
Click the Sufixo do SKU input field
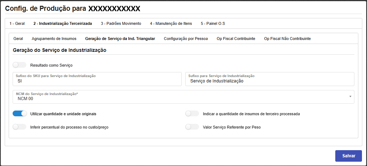tap(97, 81)
